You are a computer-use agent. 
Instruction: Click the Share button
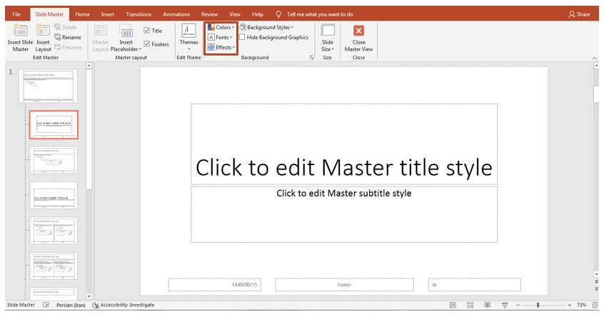[x=579, y=14]
